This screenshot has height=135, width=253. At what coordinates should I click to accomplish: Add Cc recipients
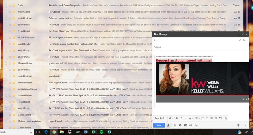pyautogui.click(x=240, y=41)
